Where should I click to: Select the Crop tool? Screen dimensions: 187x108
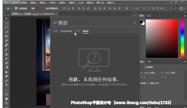pyautogui.click(x=6, y=36)
